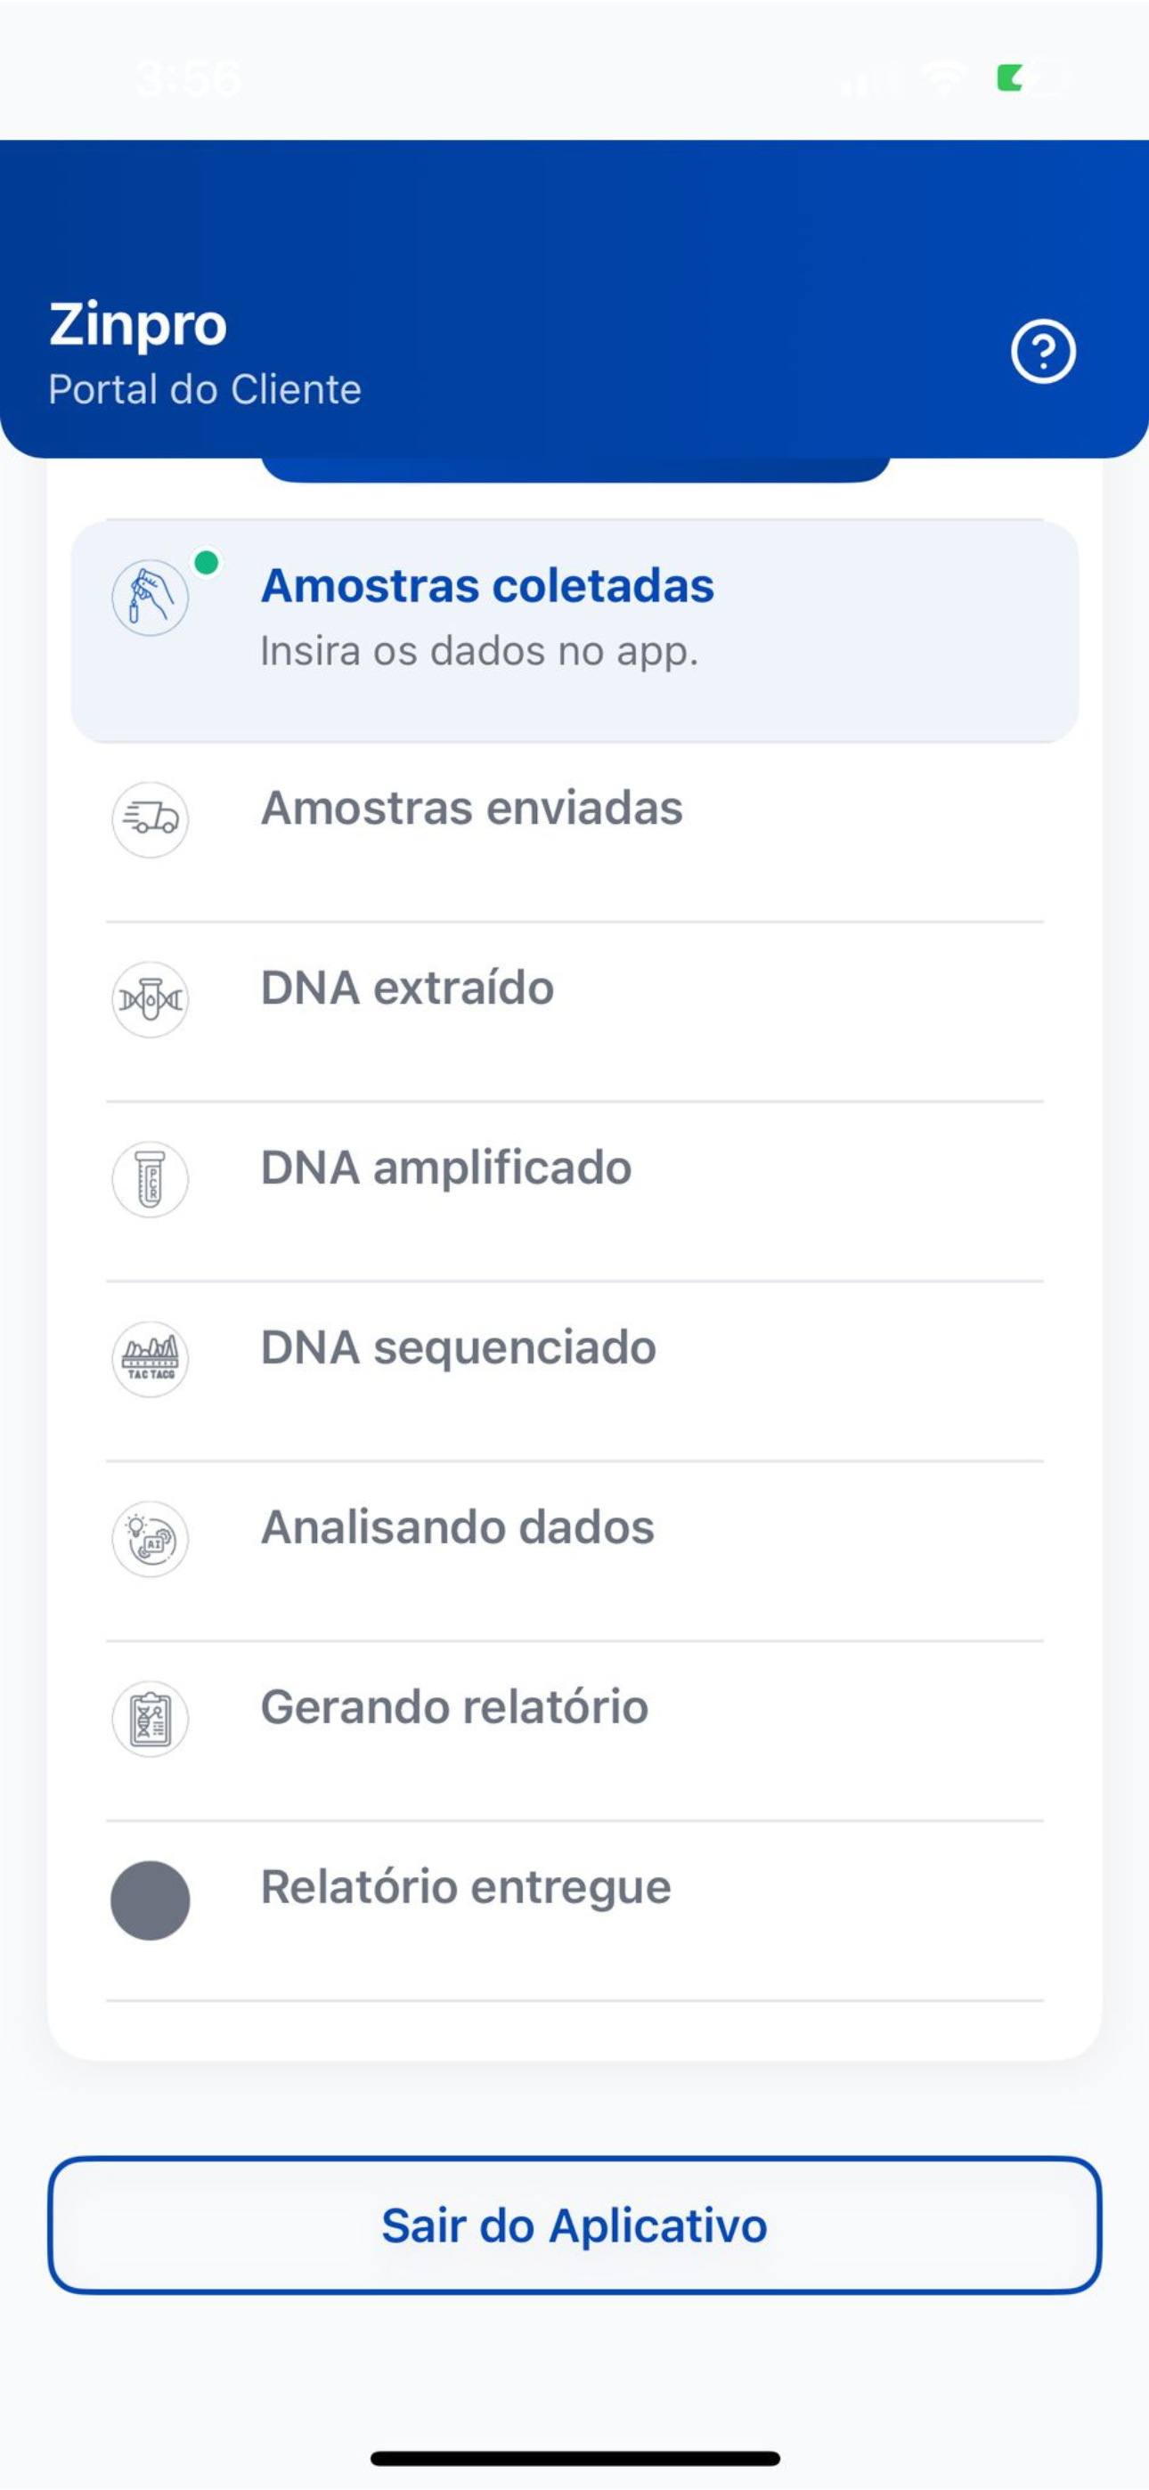
Task: Select the Amostras enviadas step
Action: tap(574, 833)
